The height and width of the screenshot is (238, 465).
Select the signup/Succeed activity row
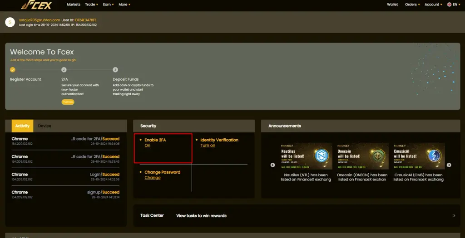pyautogui.click(x=65, y=194)
